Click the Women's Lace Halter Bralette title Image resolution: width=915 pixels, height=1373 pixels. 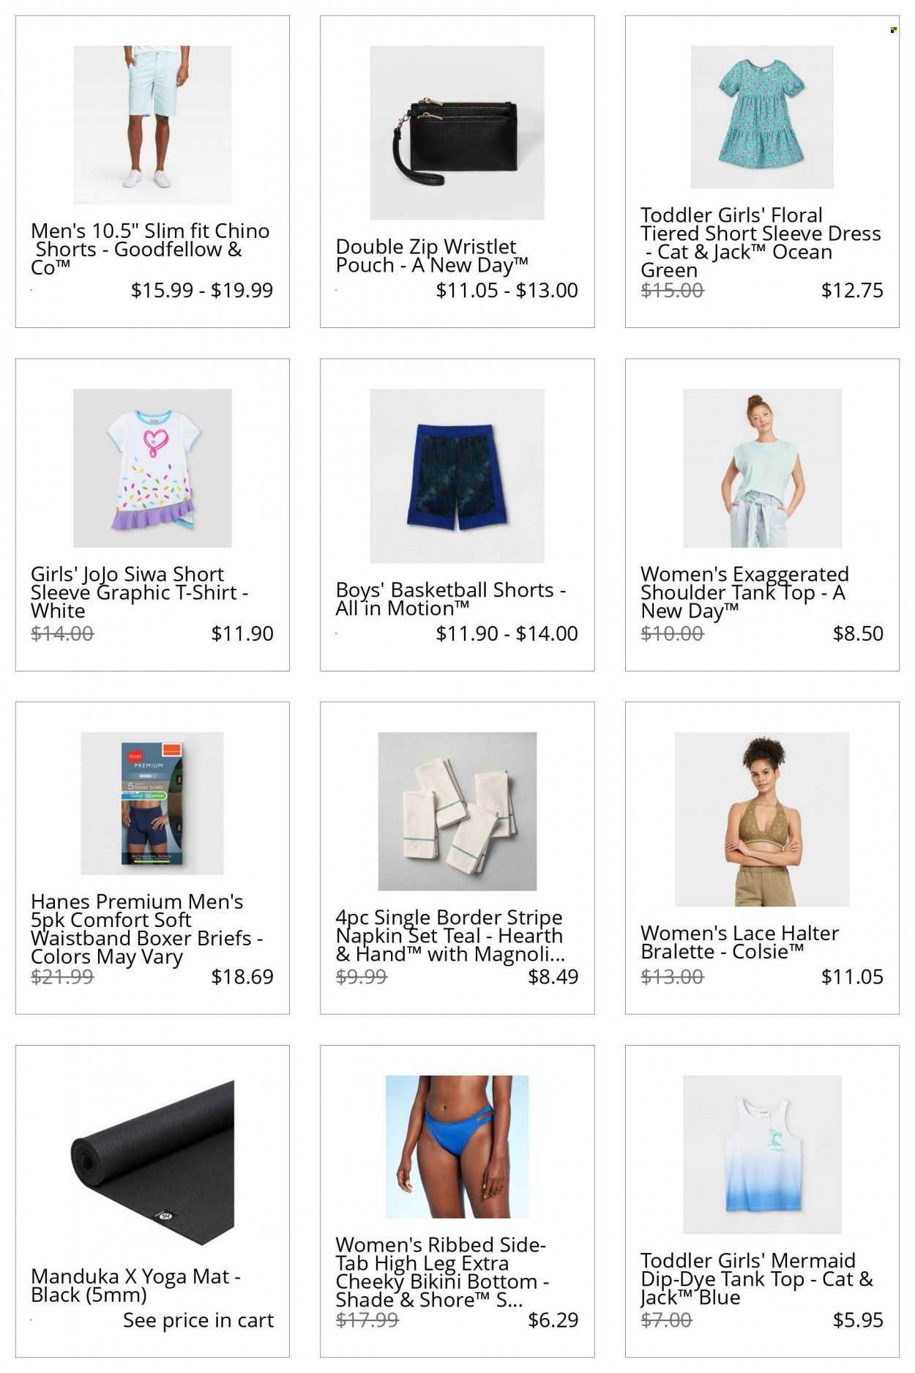point(739,942)
